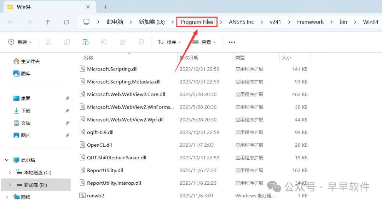
Task: Open 图库 gallery in sidebar
Action: pos(22,74)
